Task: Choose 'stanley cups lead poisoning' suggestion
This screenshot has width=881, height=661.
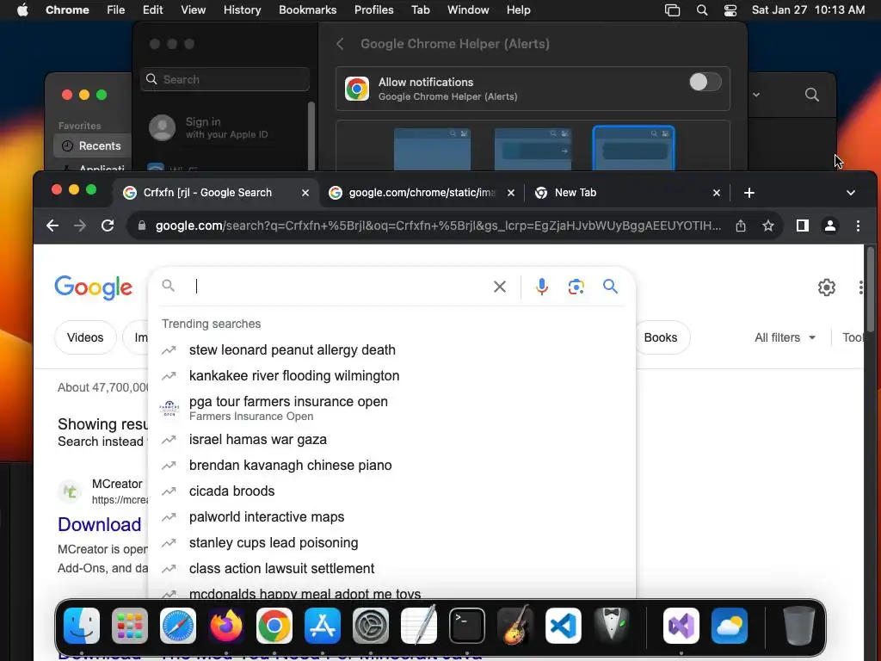Action: click(x=391, y=543)
